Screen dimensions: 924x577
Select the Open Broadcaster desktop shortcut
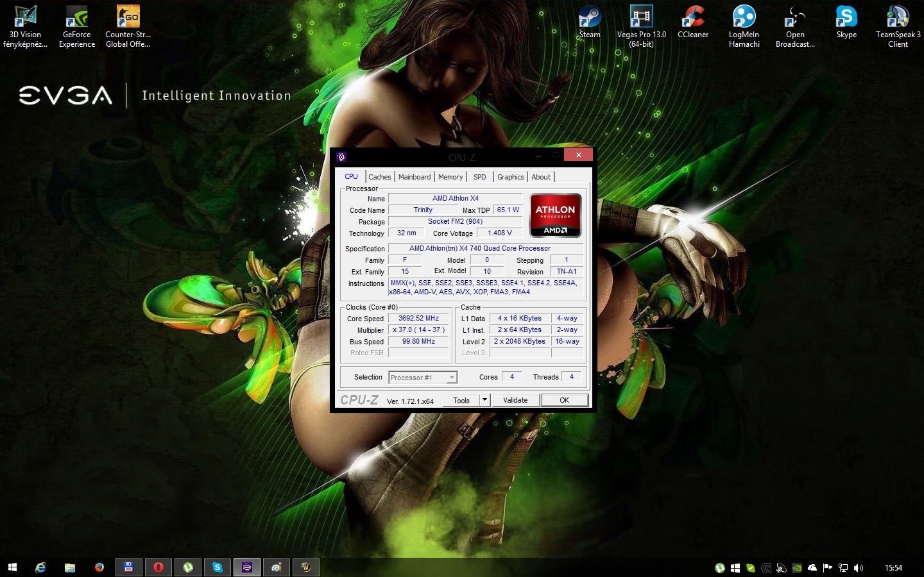[x=795, y=26]
